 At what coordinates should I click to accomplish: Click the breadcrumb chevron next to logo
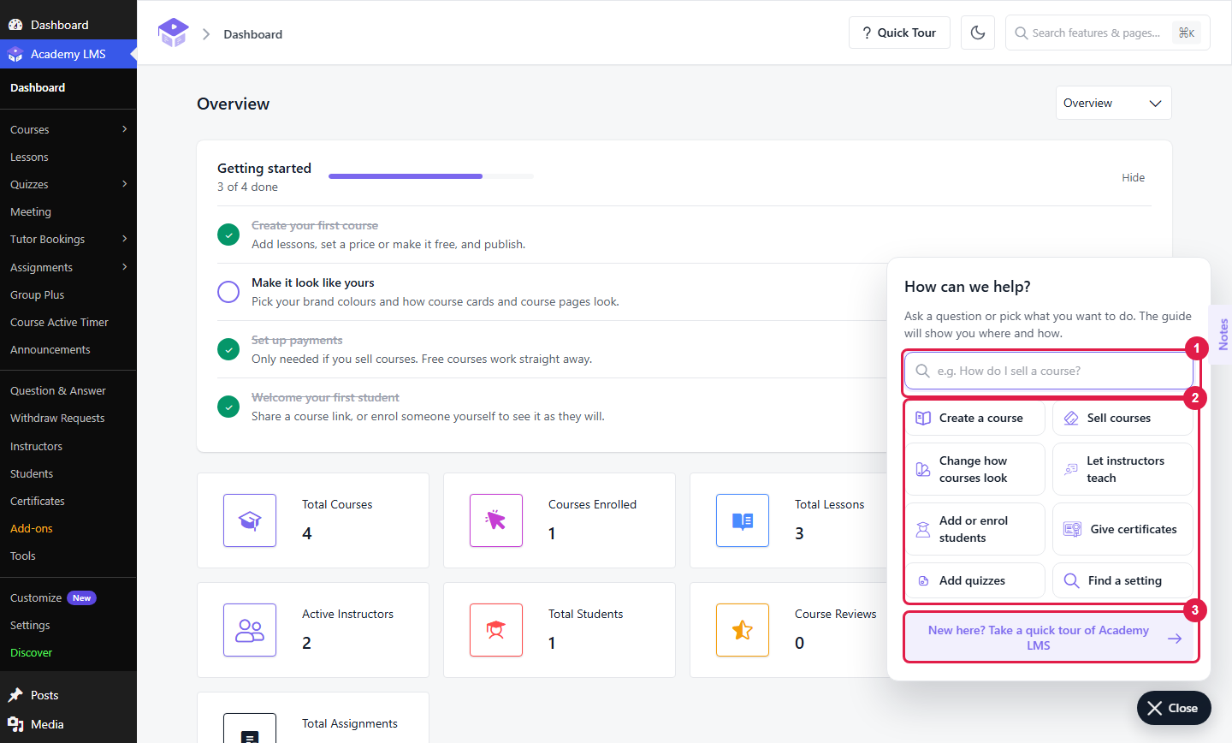pyautogui.click(x=206, y=34)
